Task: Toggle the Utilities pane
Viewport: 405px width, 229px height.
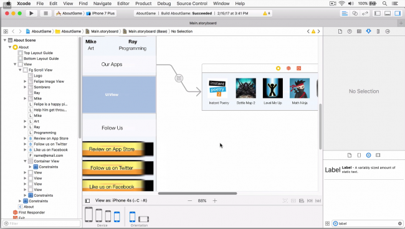Action: 398,14
